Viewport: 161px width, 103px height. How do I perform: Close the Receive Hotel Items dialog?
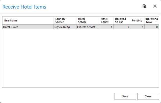pos(155,6)
